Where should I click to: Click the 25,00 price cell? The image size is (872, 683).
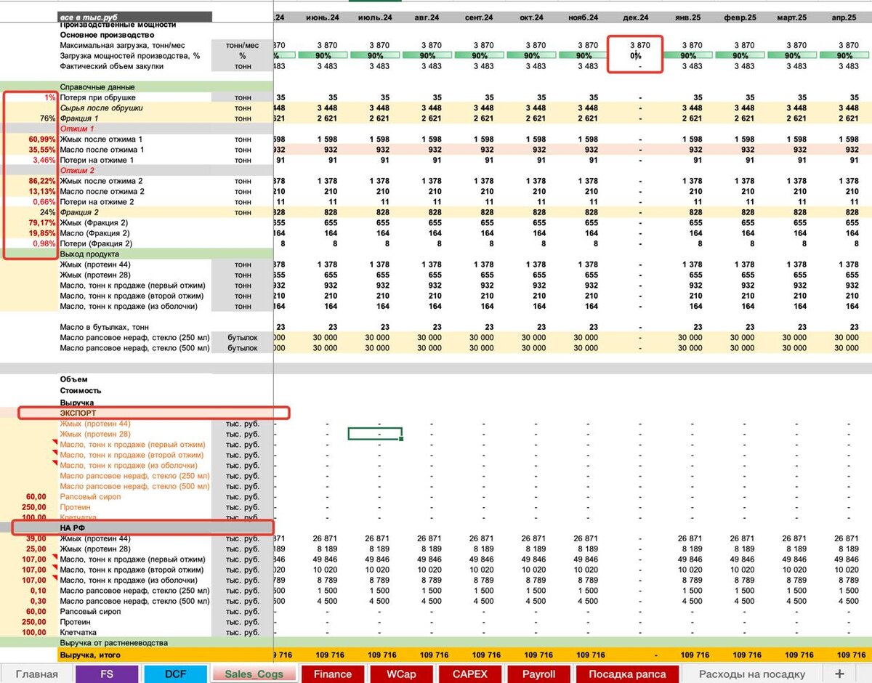(35, 549)
